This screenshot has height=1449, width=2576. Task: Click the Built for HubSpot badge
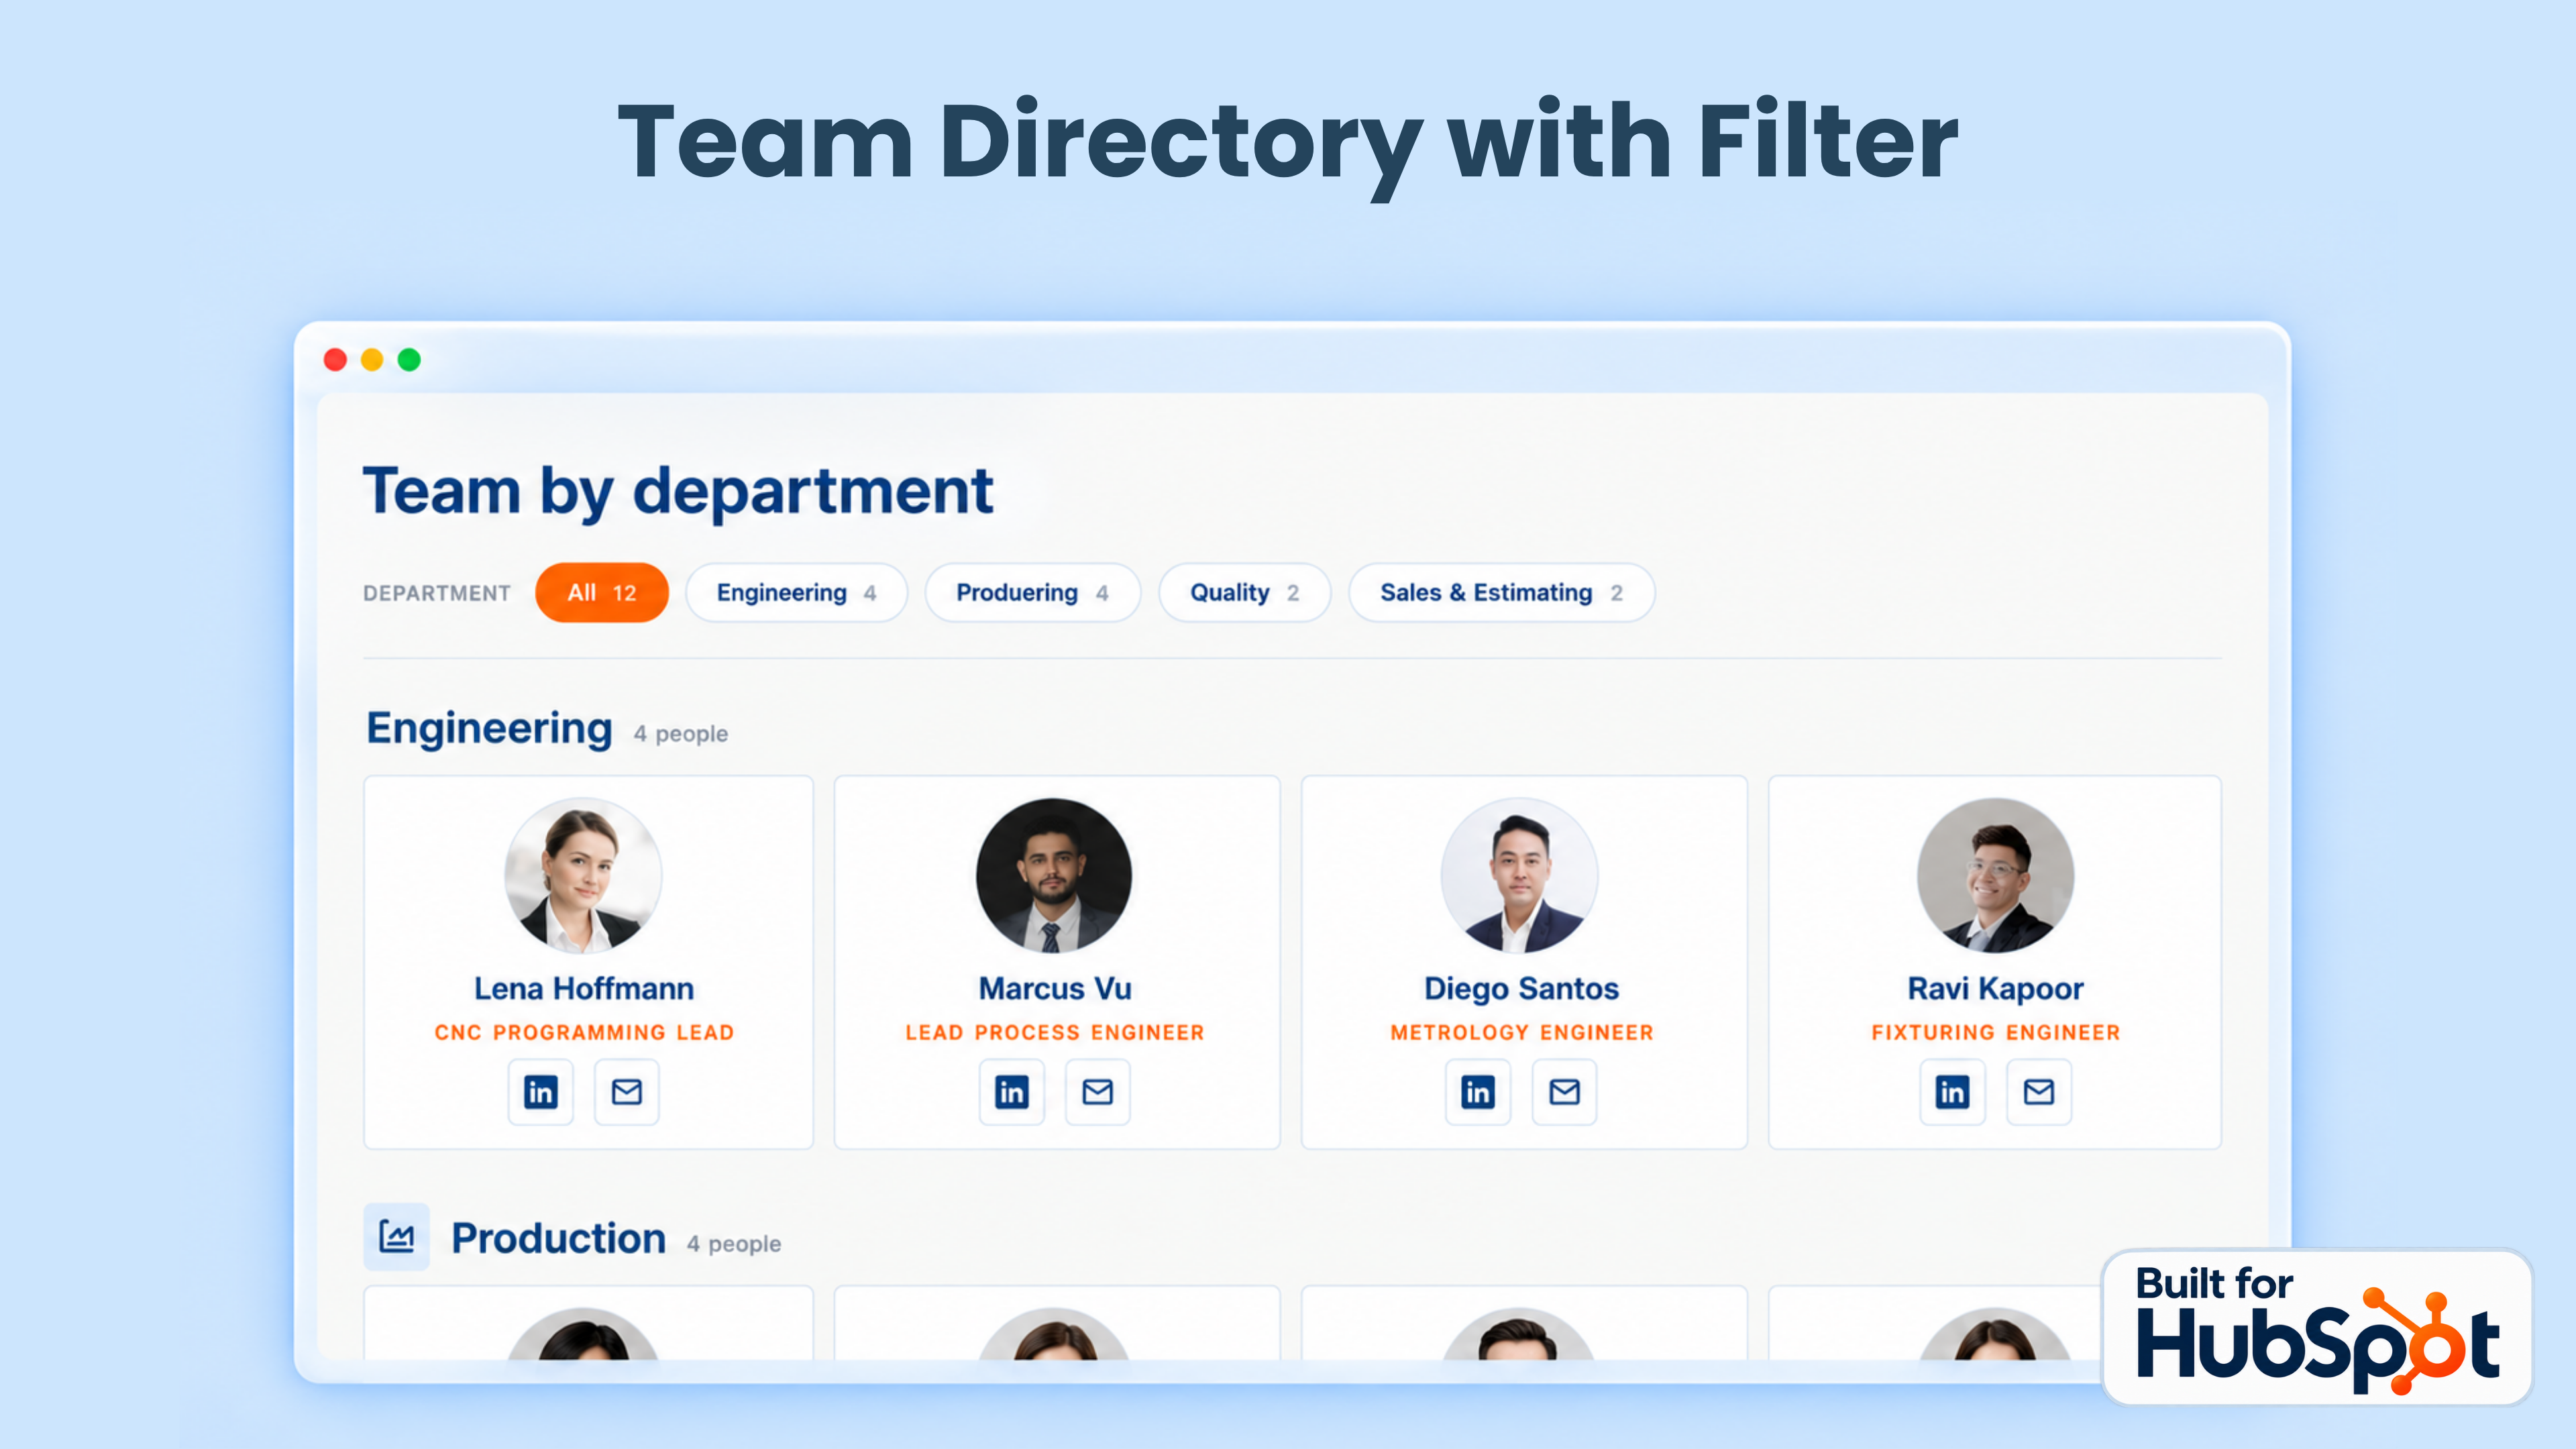(2317, 1327)
